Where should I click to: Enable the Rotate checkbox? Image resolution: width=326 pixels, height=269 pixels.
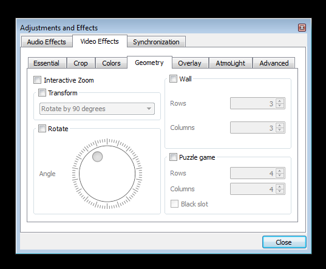click(42, 129)
